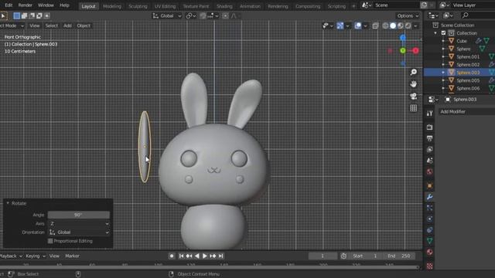This screenshot has width=495, height=278.
Task: Open the Render properties tab
Action: [x=430, y=127]
